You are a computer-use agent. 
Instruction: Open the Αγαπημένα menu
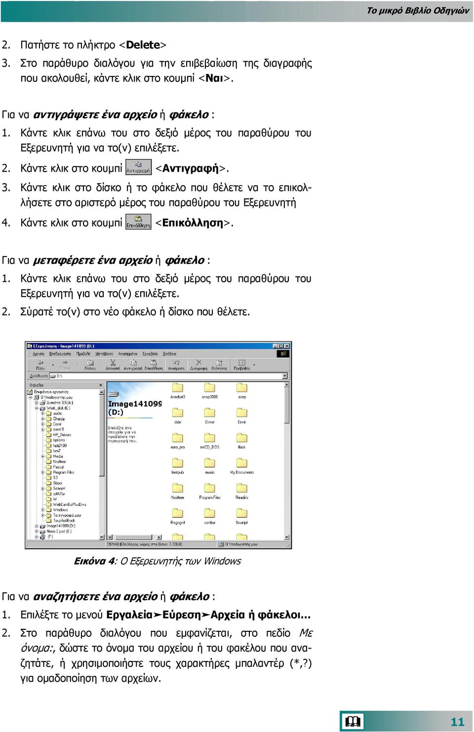[128, 354]
